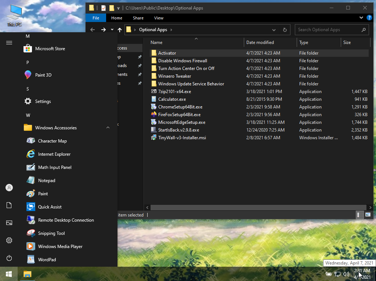This screenshot has width=376, height=281.
Task: Select Calculator.exe in the file list
Action: click(x=259, y=99)
